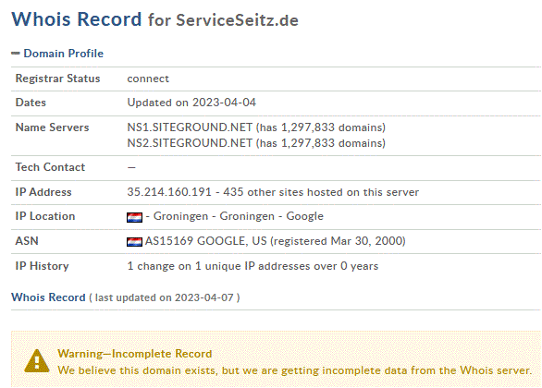Open NS1.SITEGROUND.NET name server link
Screen dimensions: 542x388
tap(190, 127)
